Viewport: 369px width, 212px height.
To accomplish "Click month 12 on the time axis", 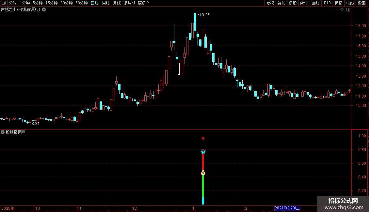I will (134, 208).
